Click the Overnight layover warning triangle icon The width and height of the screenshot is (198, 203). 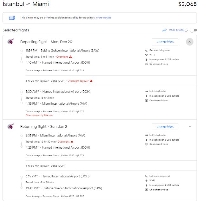(91, 81)
